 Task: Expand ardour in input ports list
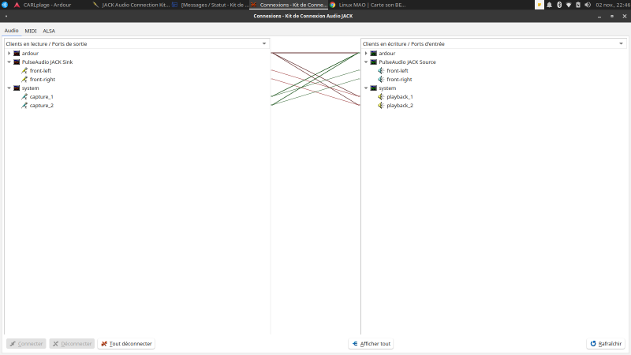[366, 53]
